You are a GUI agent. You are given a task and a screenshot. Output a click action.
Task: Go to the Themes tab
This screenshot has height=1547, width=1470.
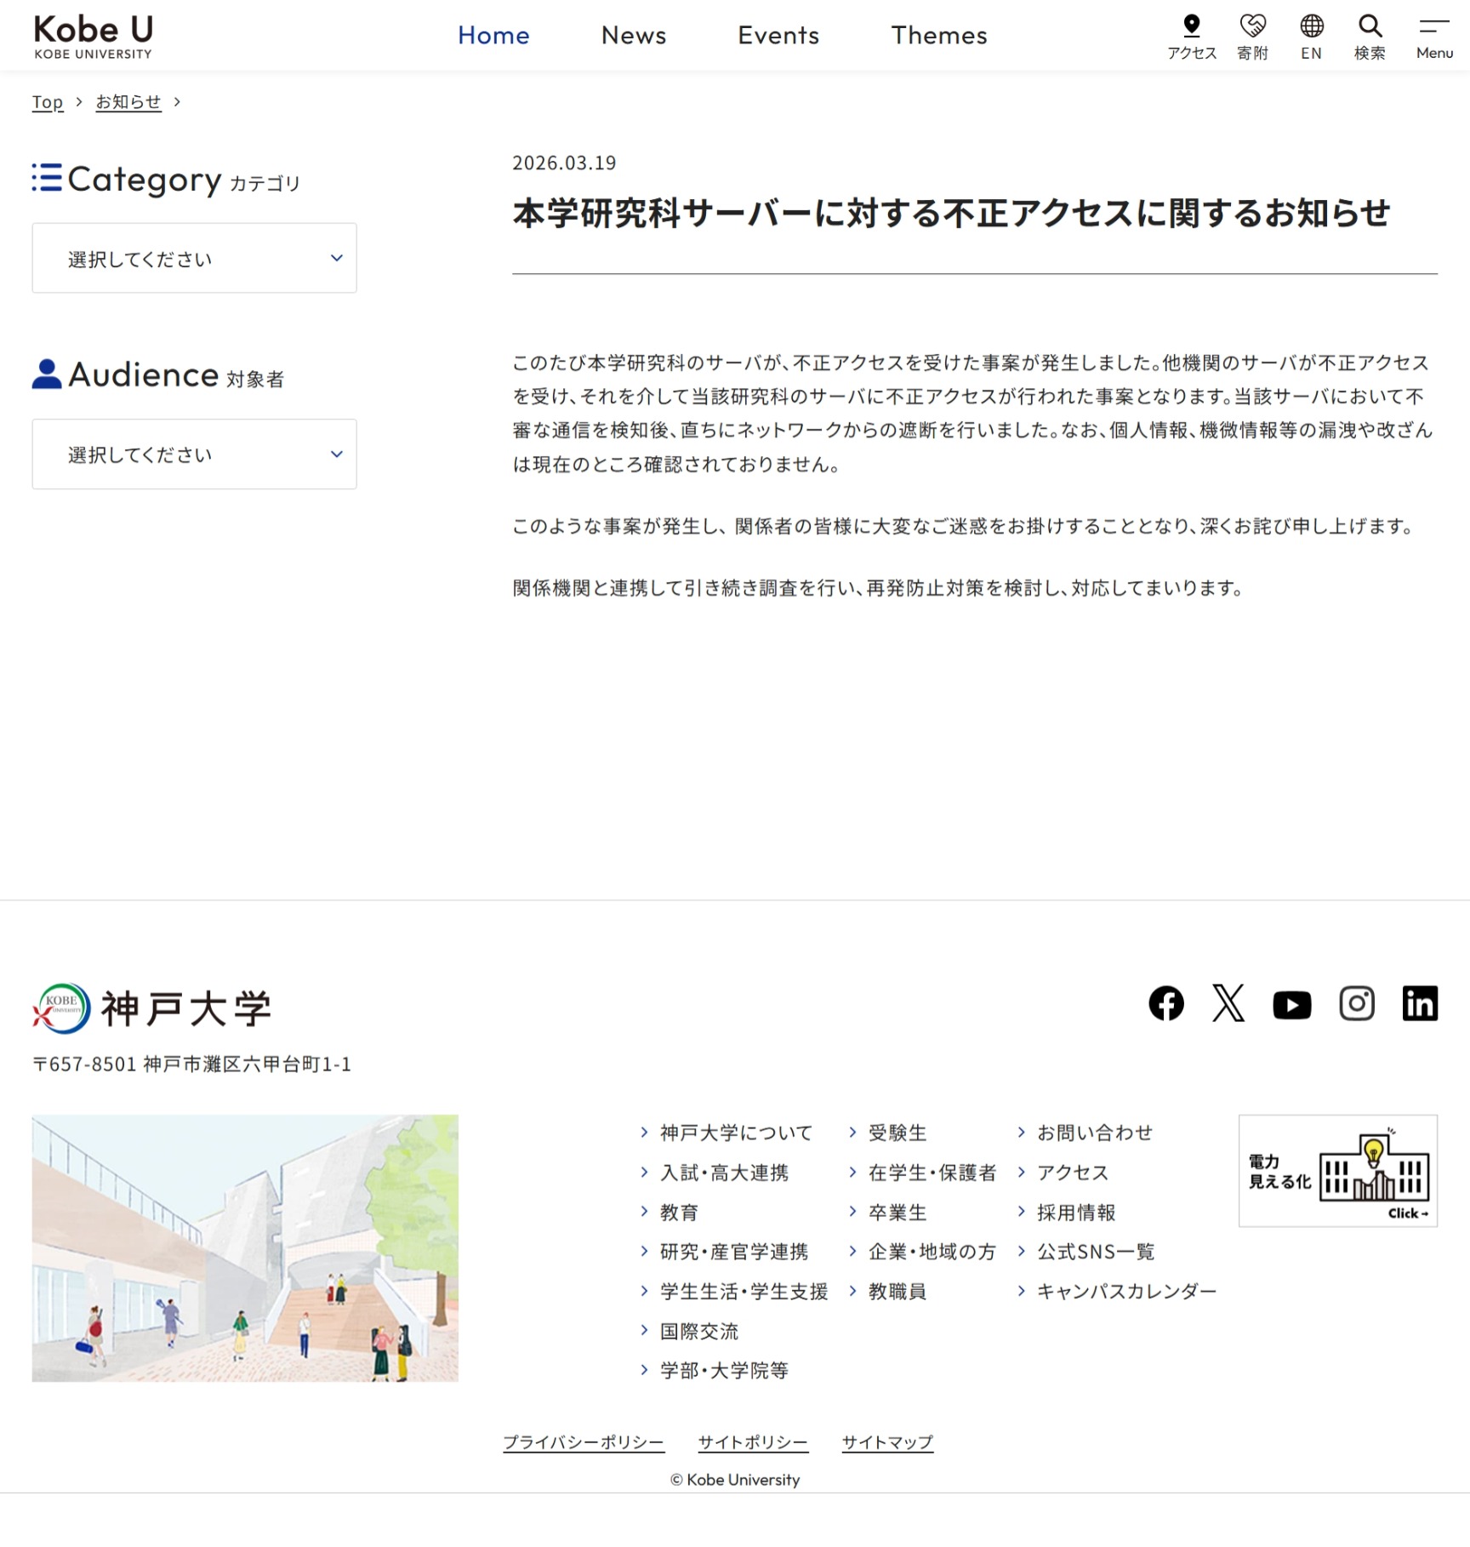click(x=938, y=35)
